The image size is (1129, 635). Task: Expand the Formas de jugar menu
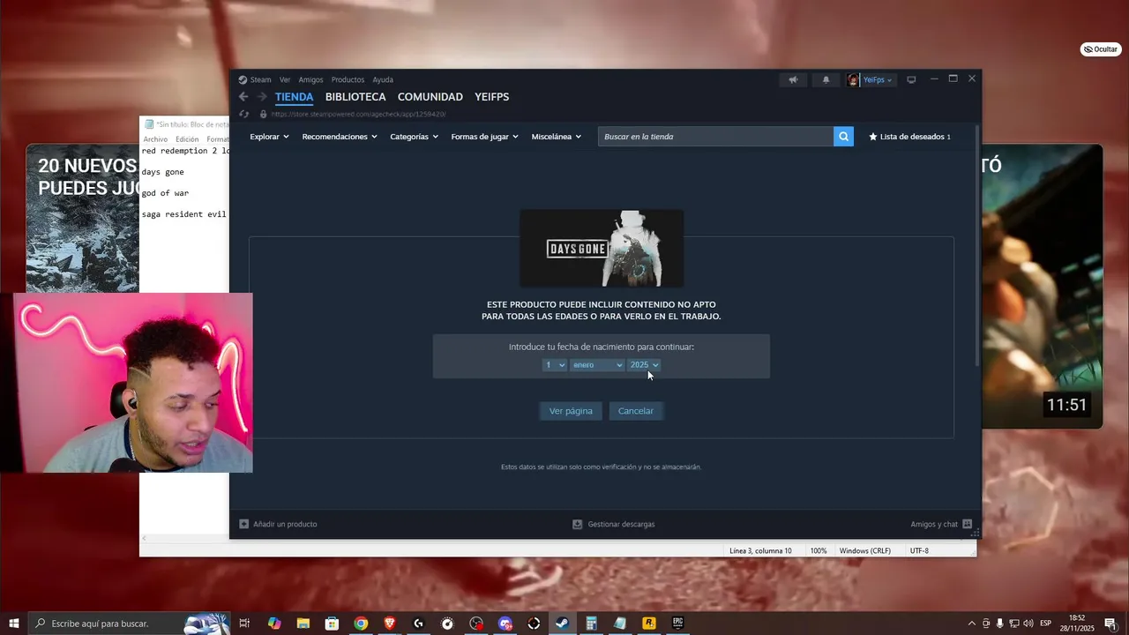pyautogui.click(x=484, y=137)
